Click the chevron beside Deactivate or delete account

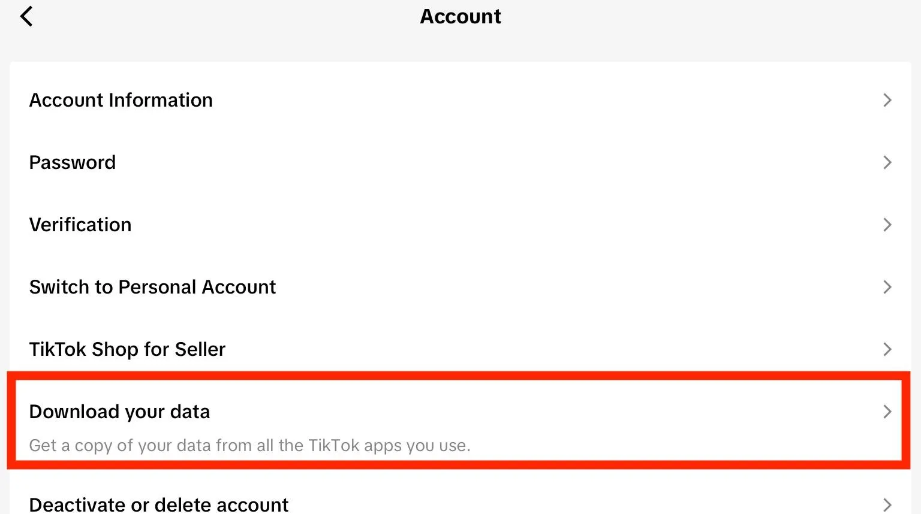tap(887, 504)
